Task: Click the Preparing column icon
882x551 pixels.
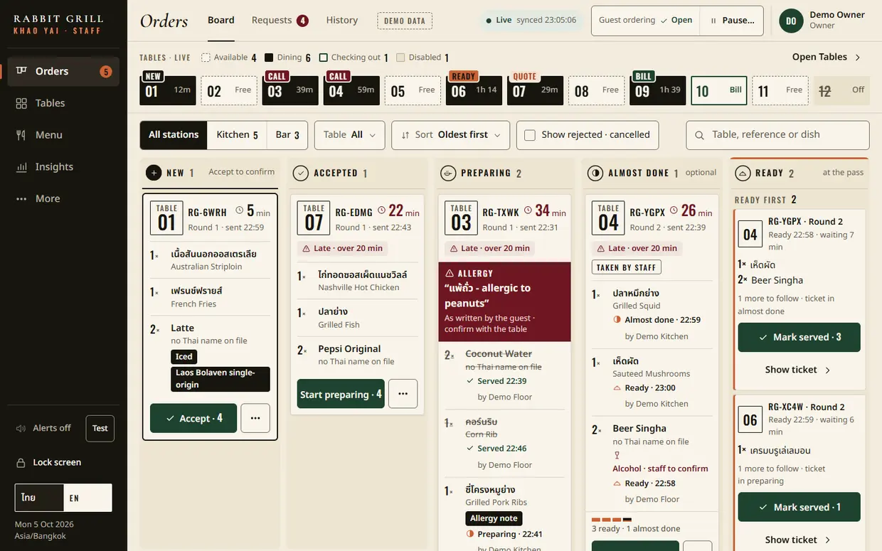Action: coord(448,173)
